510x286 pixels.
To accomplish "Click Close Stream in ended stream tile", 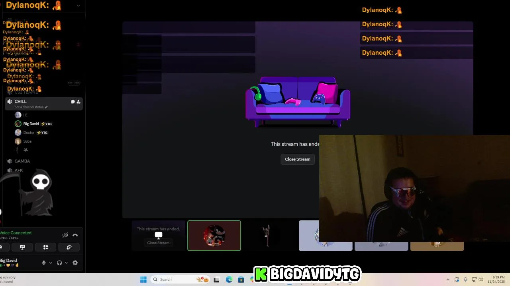I will [x=158, y=243].
